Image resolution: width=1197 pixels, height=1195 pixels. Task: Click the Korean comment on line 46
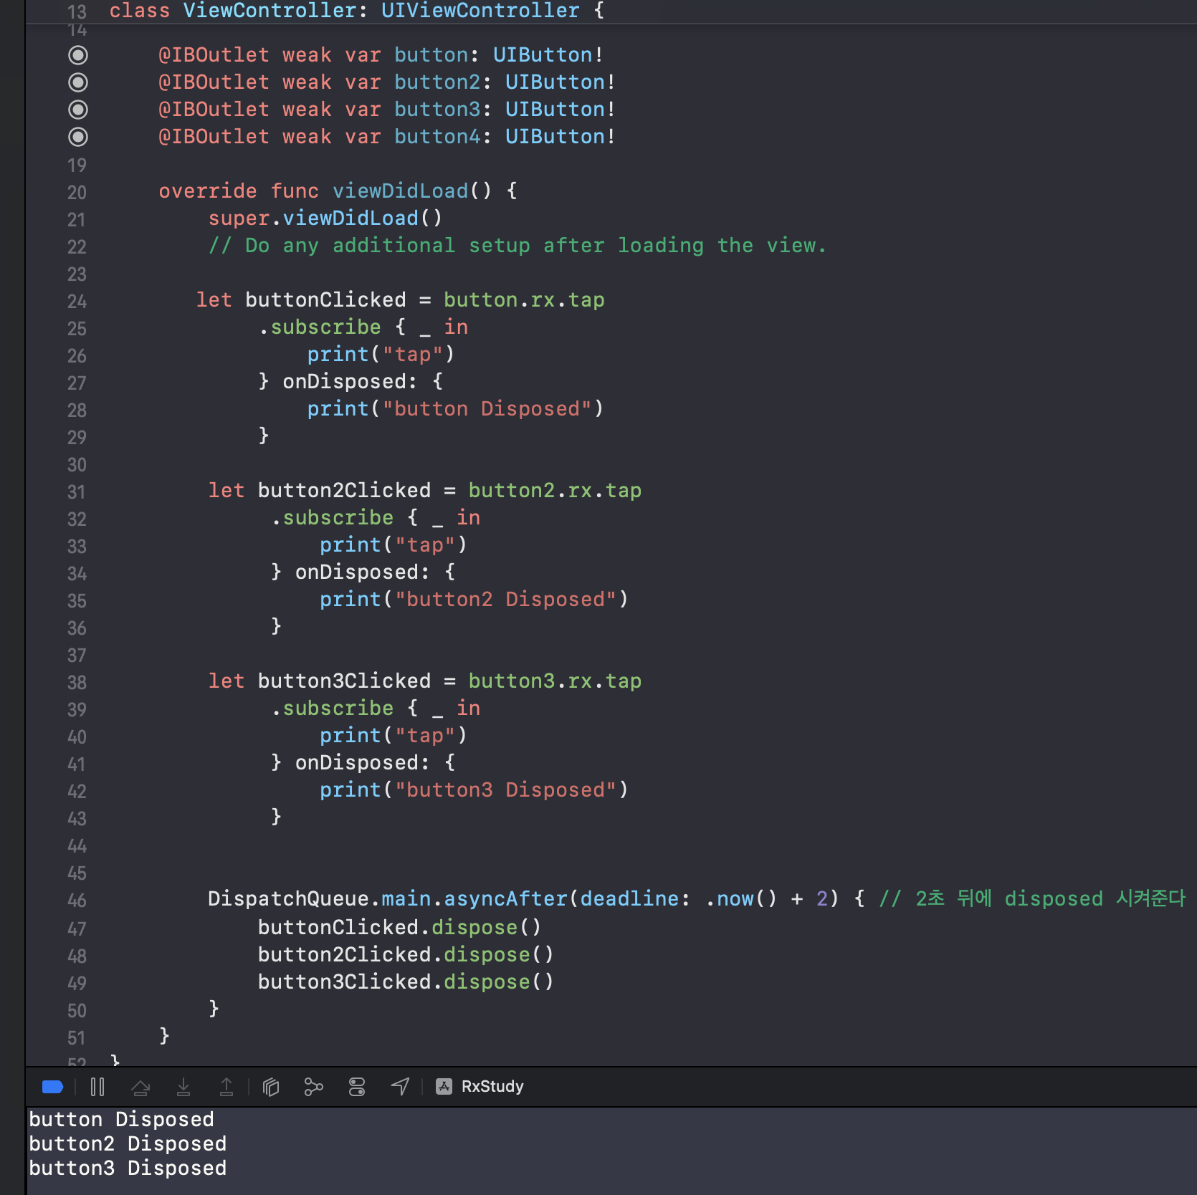1032,899
